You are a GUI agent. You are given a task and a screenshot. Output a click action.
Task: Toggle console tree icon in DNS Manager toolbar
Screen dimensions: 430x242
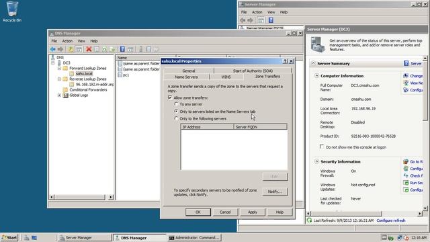tap(79, 49)
